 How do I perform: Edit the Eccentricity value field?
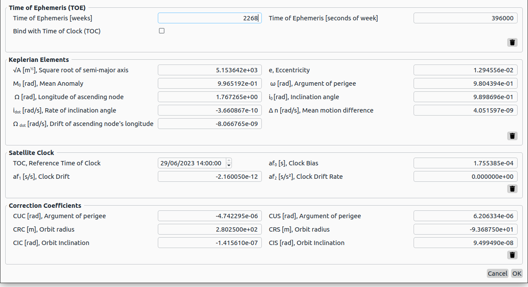click(x=465, y=70)
